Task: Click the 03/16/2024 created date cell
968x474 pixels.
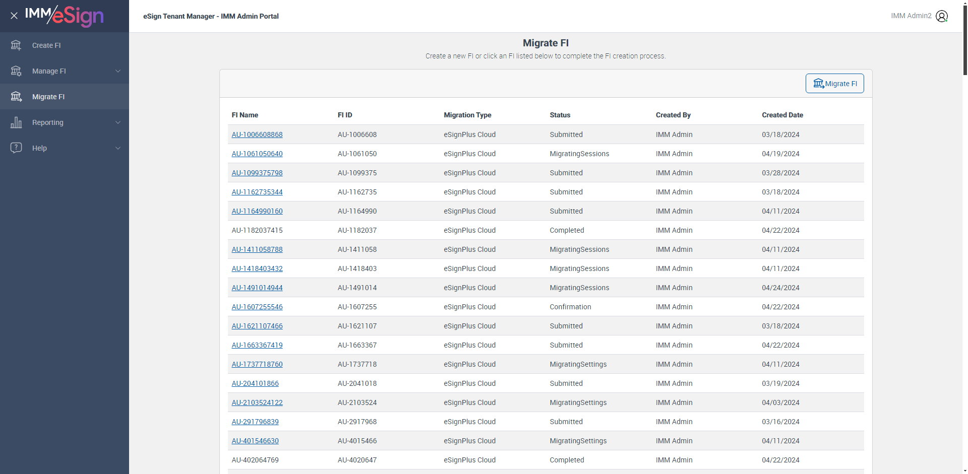Action: pyautogui.click(x=780, y=422)
